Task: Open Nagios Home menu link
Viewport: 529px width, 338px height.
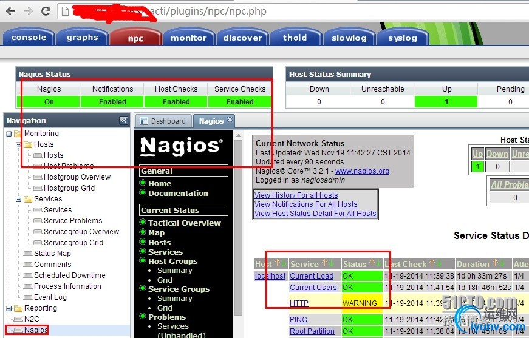Action: 160,184
